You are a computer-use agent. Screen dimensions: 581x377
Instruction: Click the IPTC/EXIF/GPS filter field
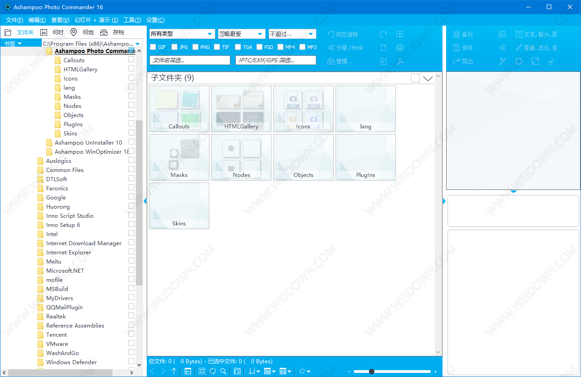pos(276,60)
